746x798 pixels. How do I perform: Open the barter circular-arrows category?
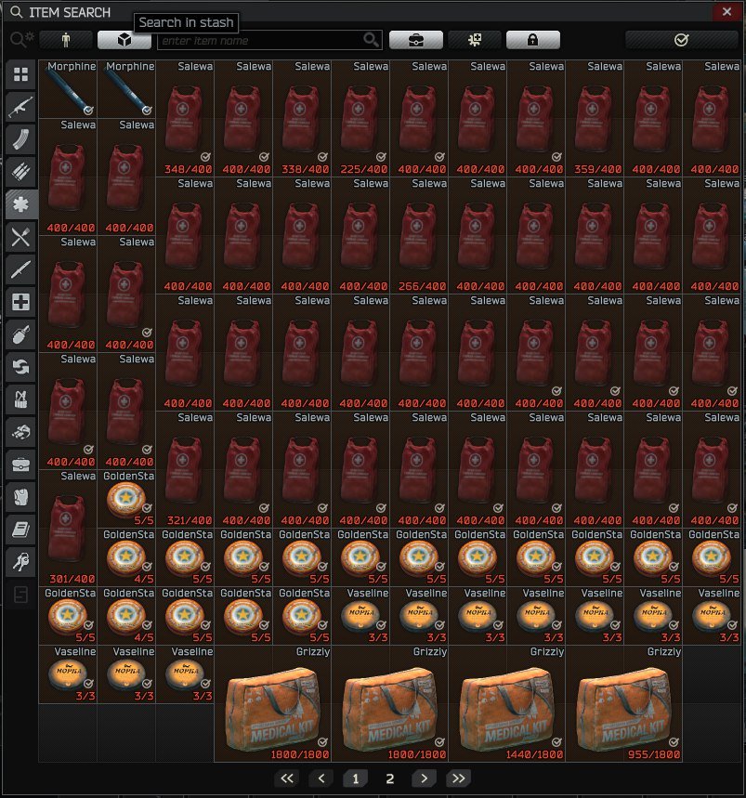click(20, 368)
